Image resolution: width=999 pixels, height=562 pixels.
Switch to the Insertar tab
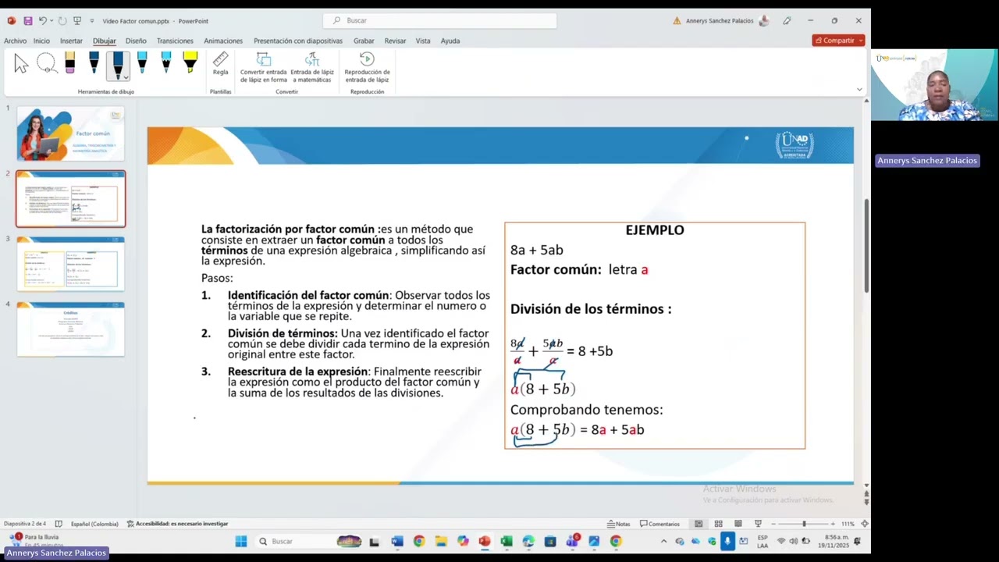pyautogui.click(x=71, y=41)
